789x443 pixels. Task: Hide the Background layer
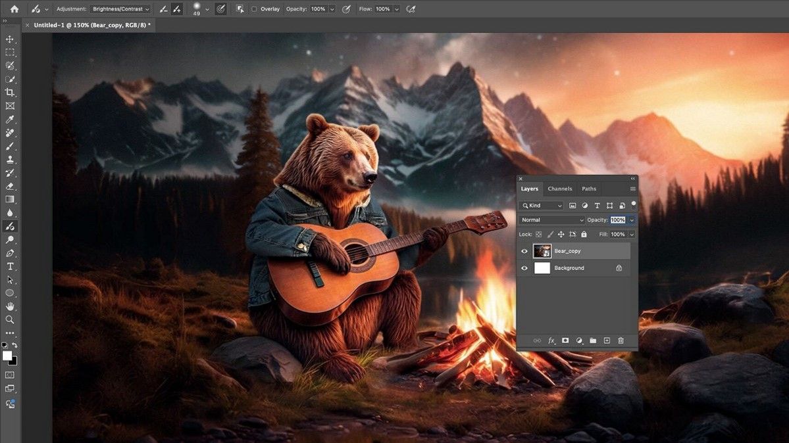(524, 268)
